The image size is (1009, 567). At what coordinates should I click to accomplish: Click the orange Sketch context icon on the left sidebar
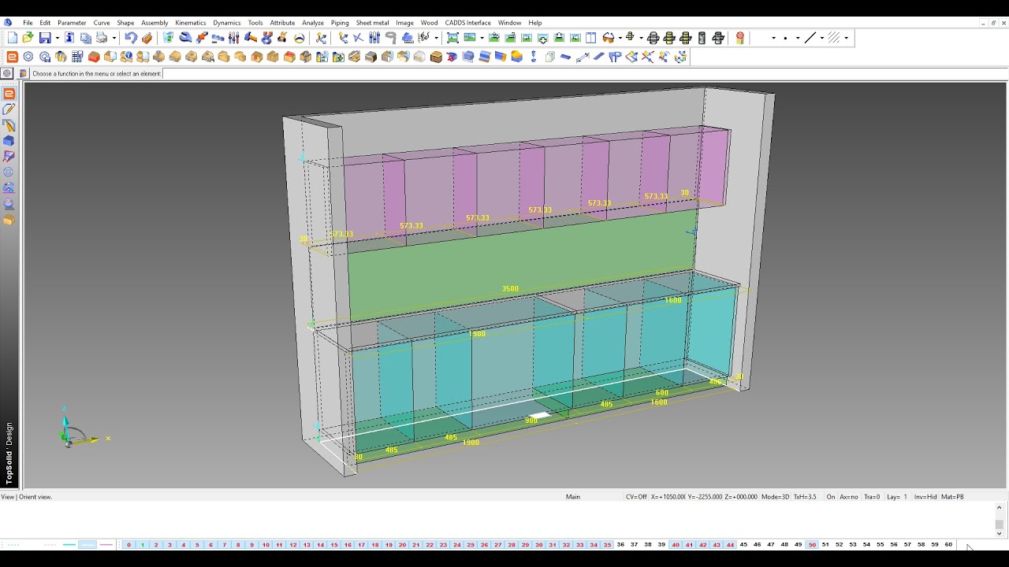(9, 94)
